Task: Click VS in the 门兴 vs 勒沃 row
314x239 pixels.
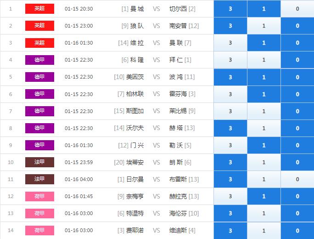Action: (157, 145)
